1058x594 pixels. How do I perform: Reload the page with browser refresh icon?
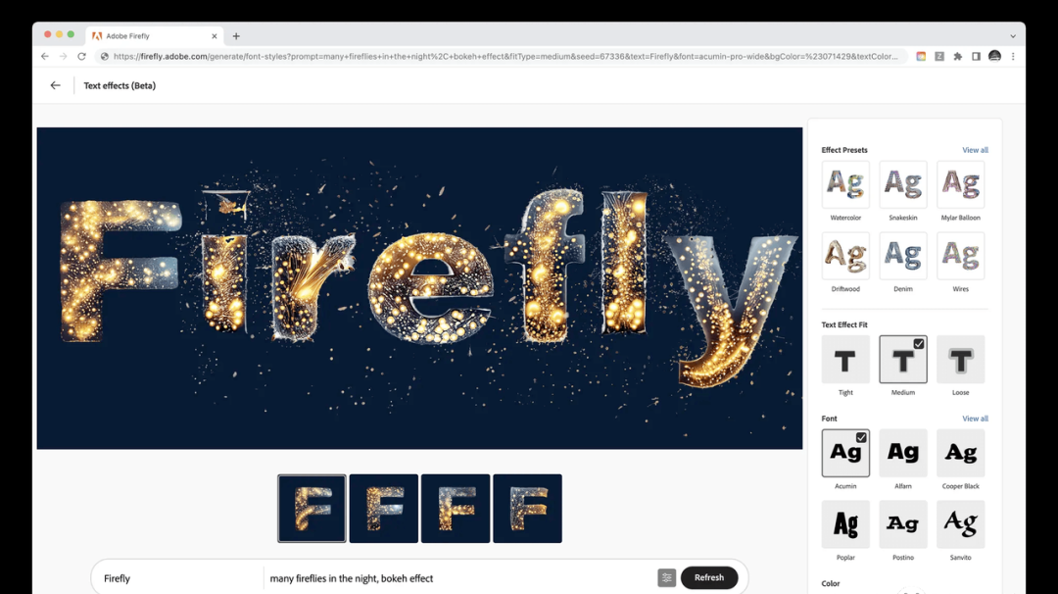click(81, 57)
